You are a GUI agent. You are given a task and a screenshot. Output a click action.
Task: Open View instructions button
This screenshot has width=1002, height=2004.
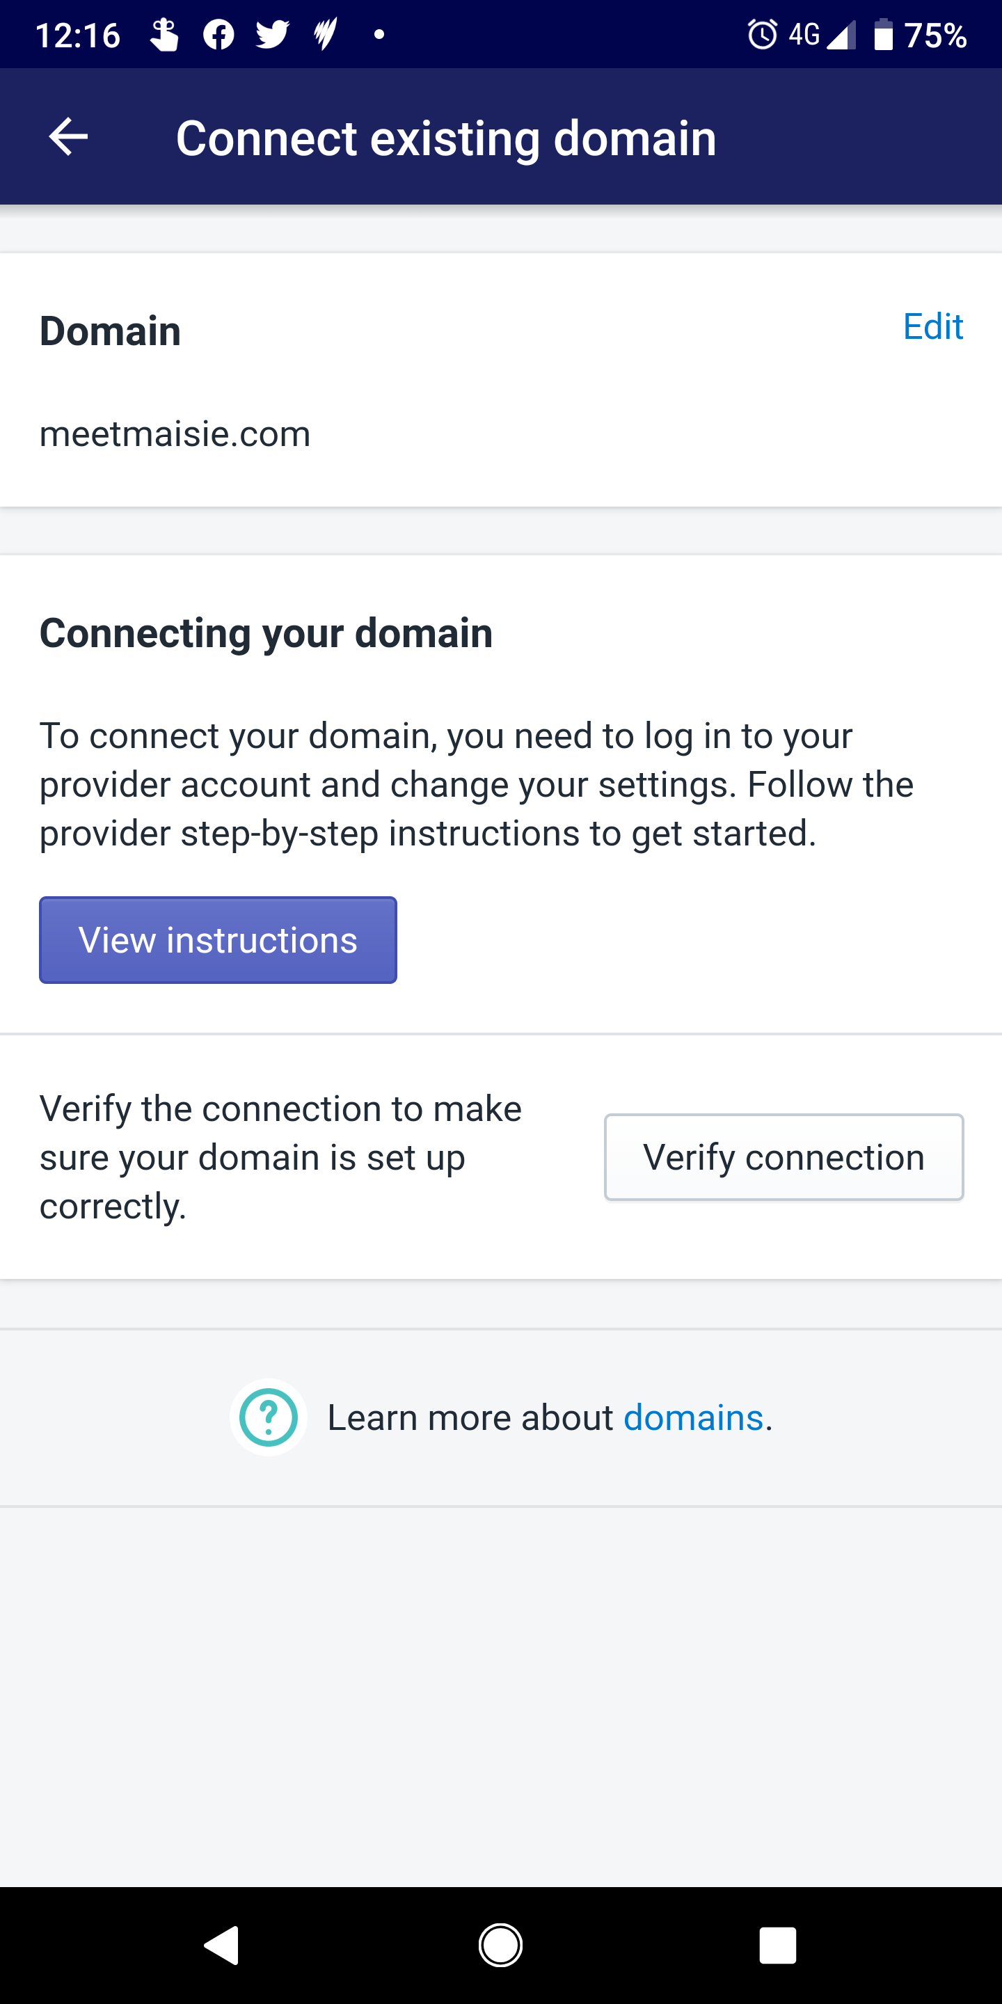218,940
